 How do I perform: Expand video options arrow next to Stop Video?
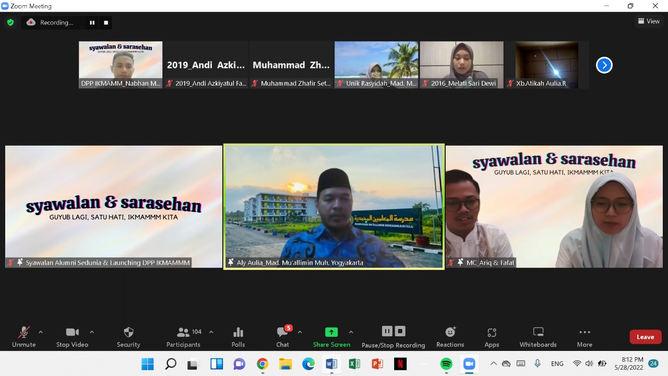92,332
